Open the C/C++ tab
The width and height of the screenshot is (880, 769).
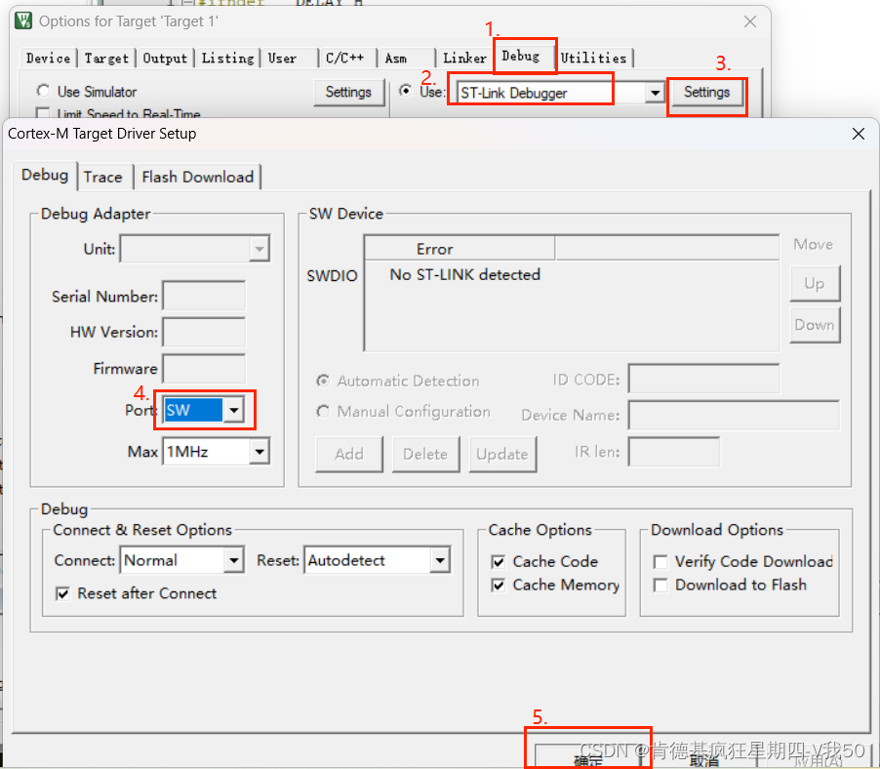[x=344, y=59]
